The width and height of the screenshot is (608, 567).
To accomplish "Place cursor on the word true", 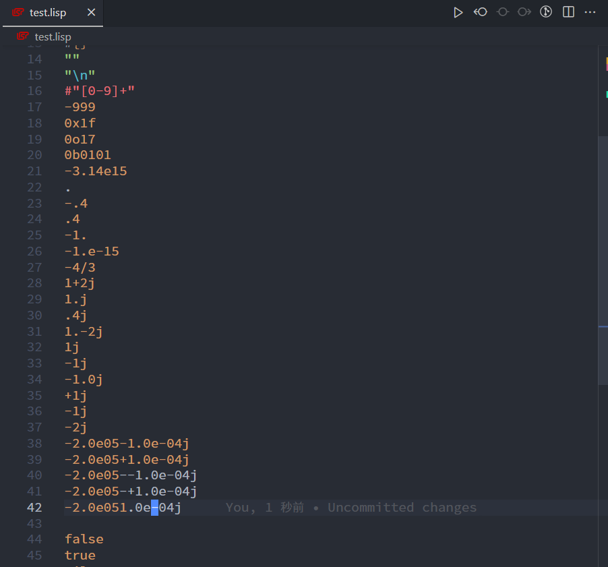I will (80, 555).
